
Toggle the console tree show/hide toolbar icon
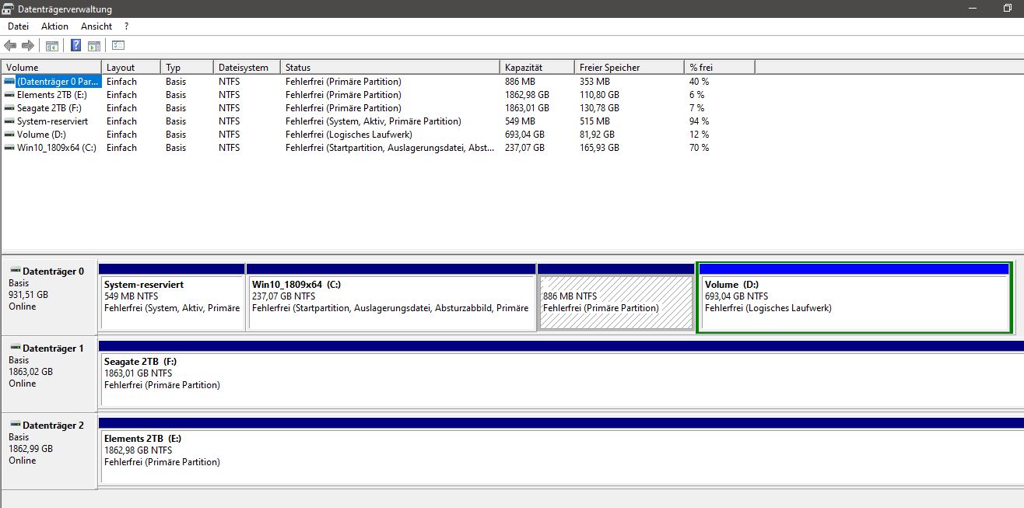(52, 46)
